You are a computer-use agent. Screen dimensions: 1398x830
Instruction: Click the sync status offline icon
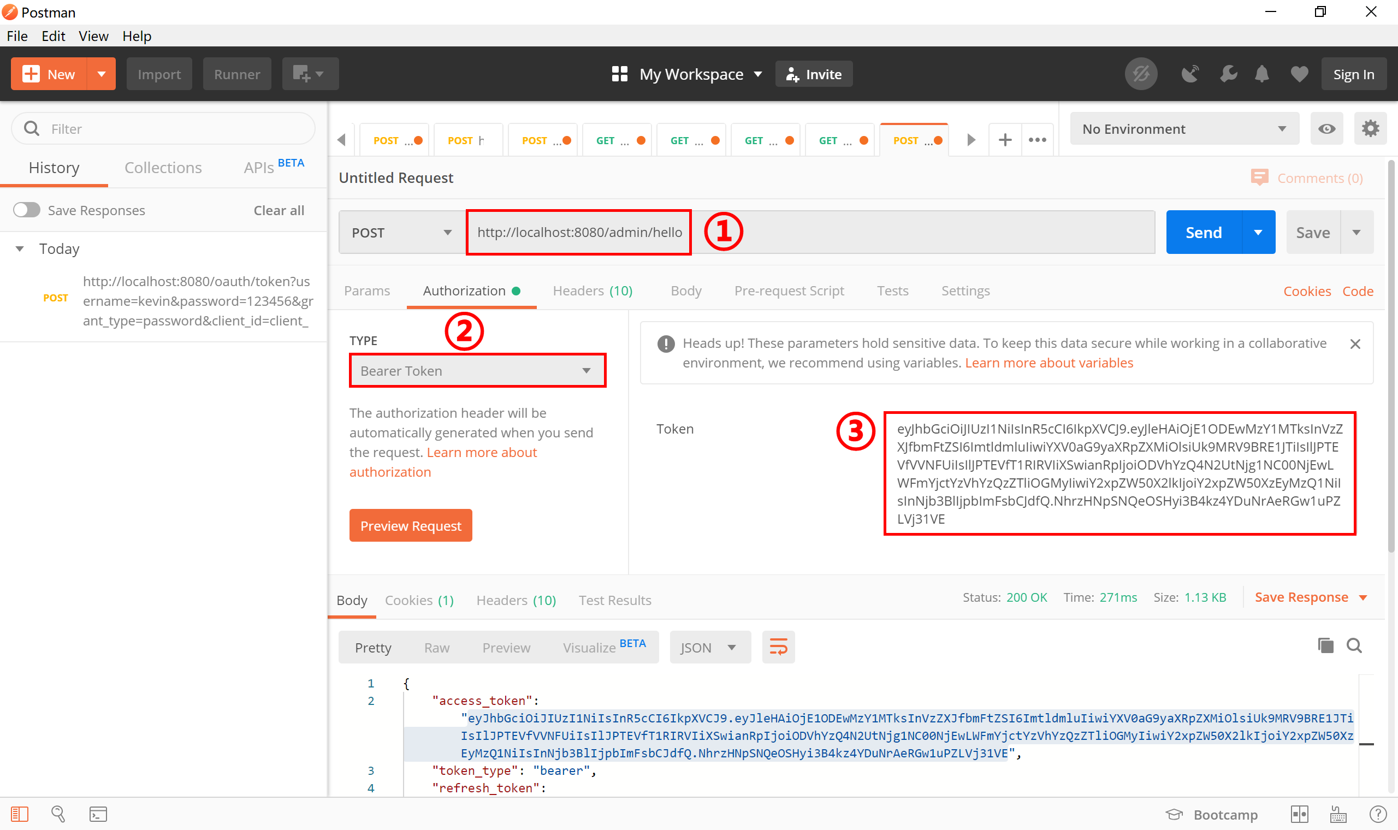click(x=1141, y=74)
